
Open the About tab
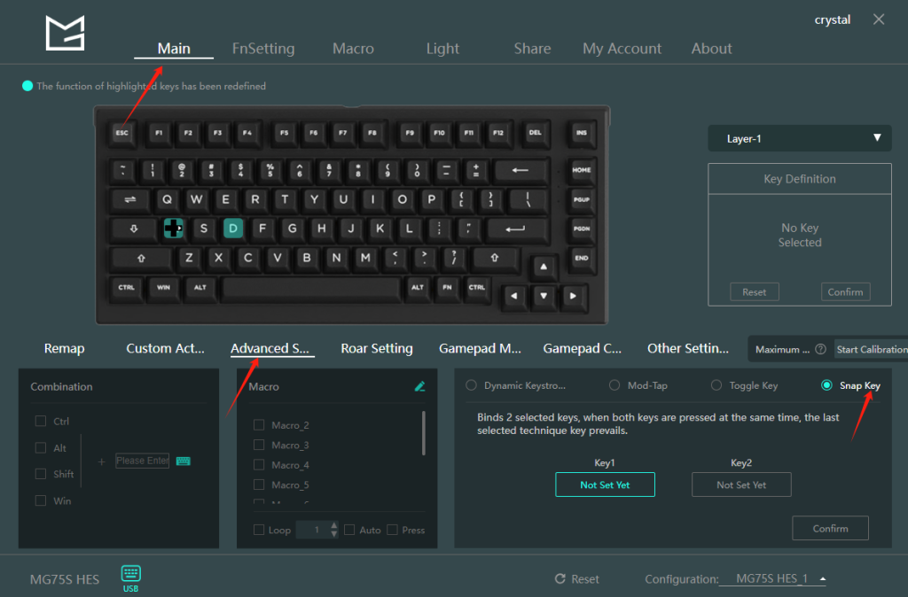(712, 49)
